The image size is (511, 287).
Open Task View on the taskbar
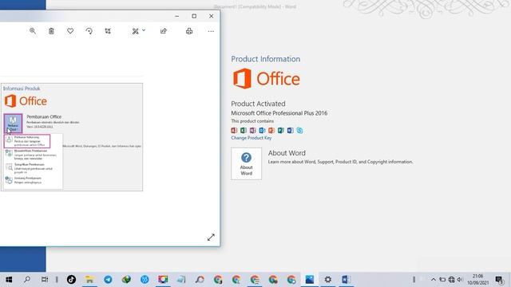[x=45, y=280]
